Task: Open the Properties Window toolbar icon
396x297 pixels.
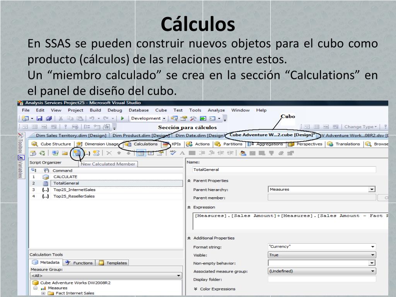Action: (x=184, y=118)
